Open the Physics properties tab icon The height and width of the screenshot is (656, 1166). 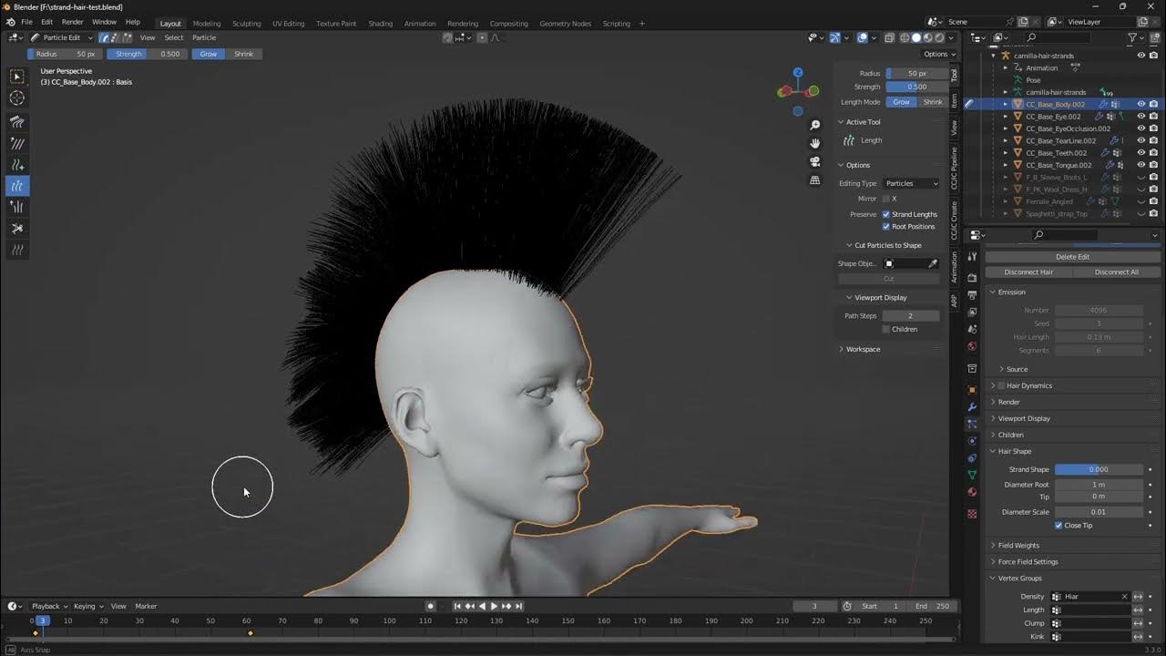pos(972,441)
